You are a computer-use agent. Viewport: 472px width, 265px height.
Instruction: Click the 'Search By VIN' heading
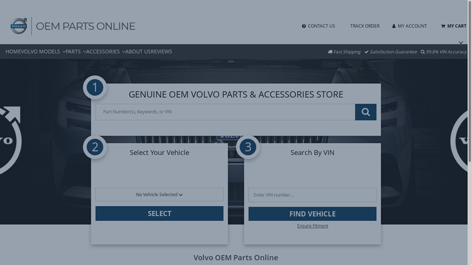click(x=313, y=153)
